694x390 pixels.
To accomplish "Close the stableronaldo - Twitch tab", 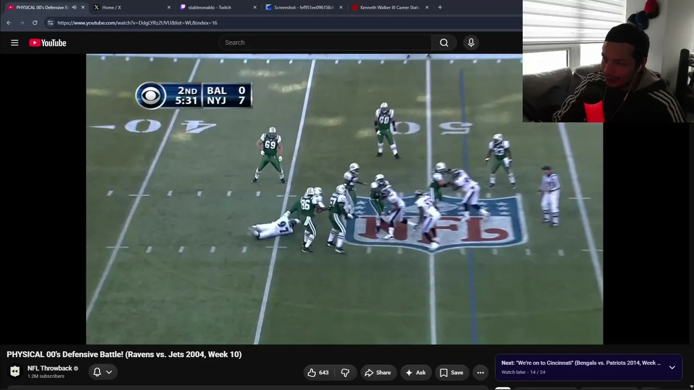I will pos(255,8).
